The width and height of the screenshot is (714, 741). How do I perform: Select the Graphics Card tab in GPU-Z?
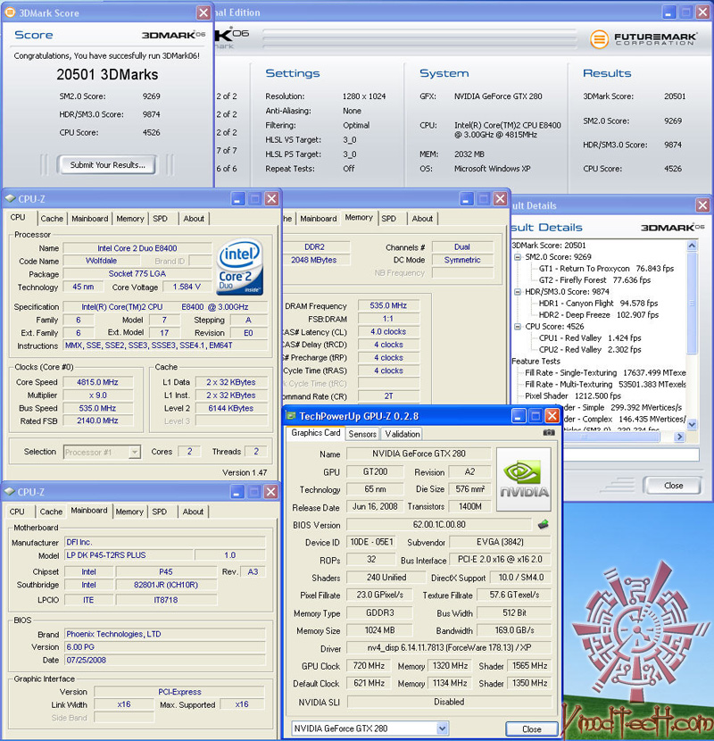316,432
